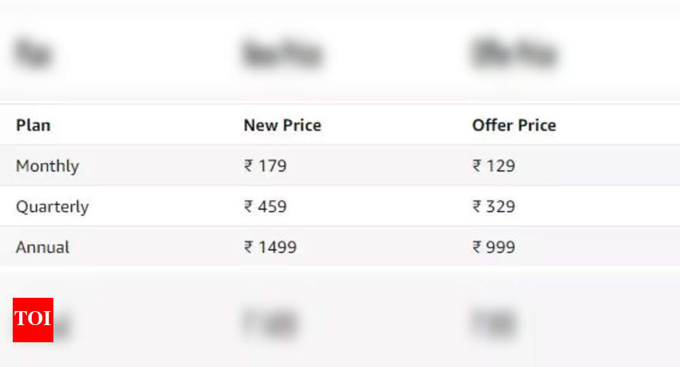Click the rupee symbol before 179
680x367 pixels.
pyautogui.click(x=248, y=166)
